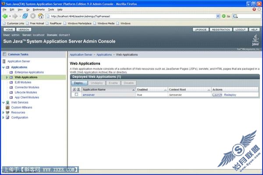
Task: Open the Back button history dropdown arrow
Action: point(10,16)
